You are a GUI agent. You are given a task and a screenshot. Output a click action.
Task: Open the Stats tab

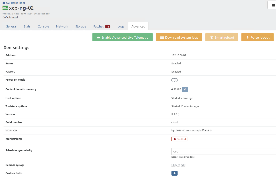27,26
